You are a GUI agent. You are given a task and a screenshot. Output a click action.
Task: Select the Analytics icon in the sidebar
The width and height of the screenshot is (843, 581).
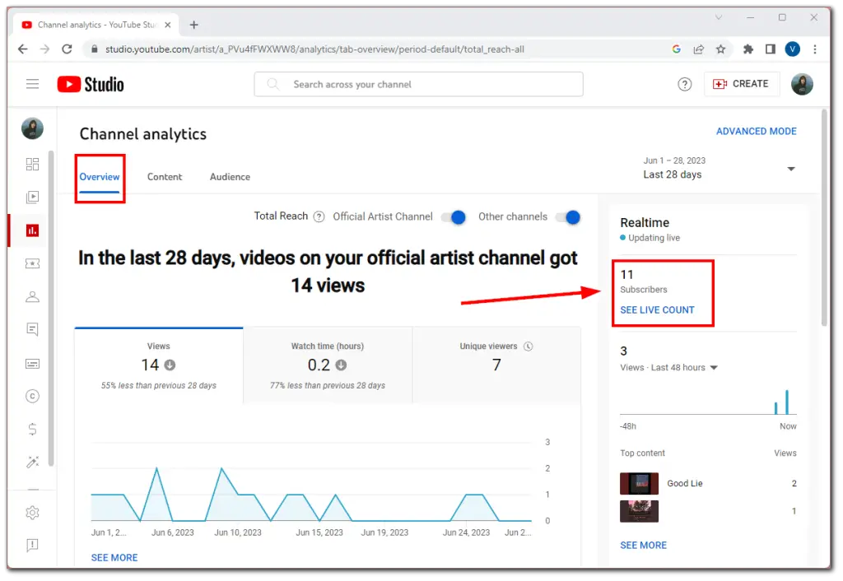33,230
